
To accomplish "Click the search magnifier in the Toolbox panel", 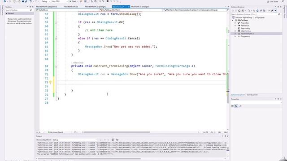I will [x=31, y=10].
